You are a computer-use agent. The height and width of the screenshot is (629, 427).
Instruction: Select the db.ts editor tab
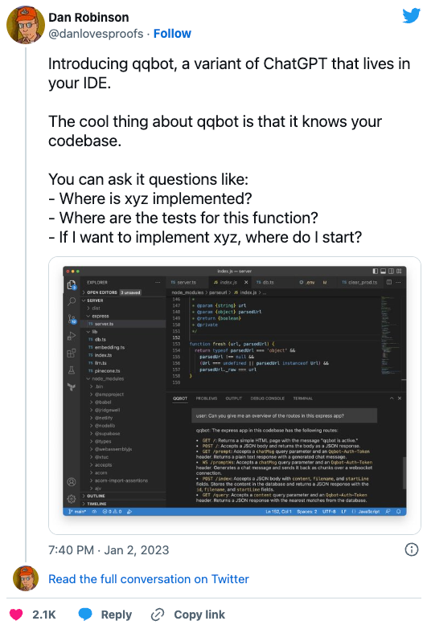click(265, 283)
